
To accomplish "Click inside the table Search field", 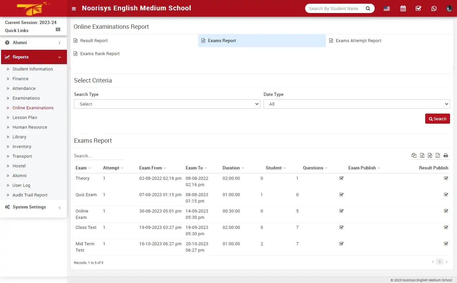I will point(98,156).
